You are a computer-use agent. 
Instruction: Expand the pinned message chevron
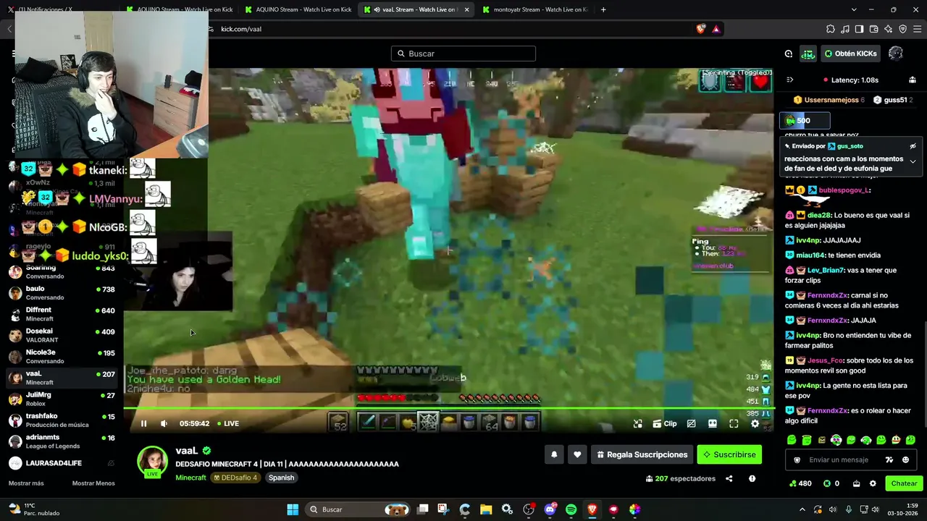[x=913, y=161]
